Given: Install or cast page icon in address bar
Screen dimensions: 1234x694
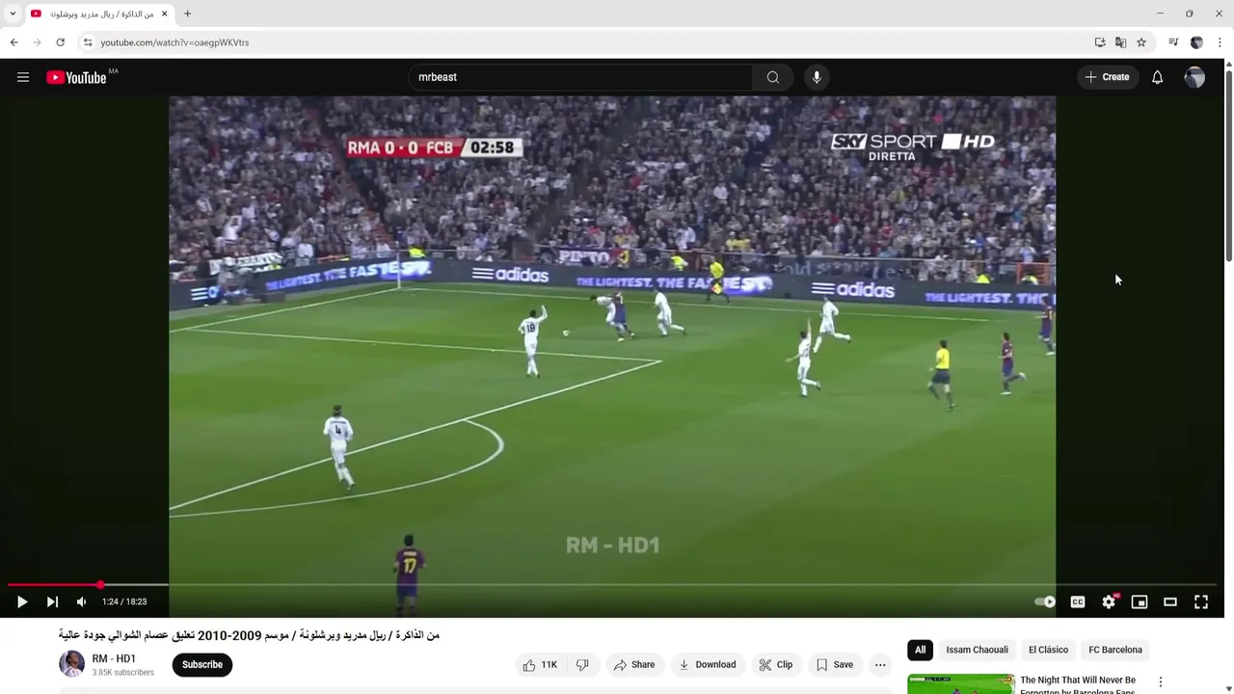Looking at the screenshot, I should coord(1100,42).
